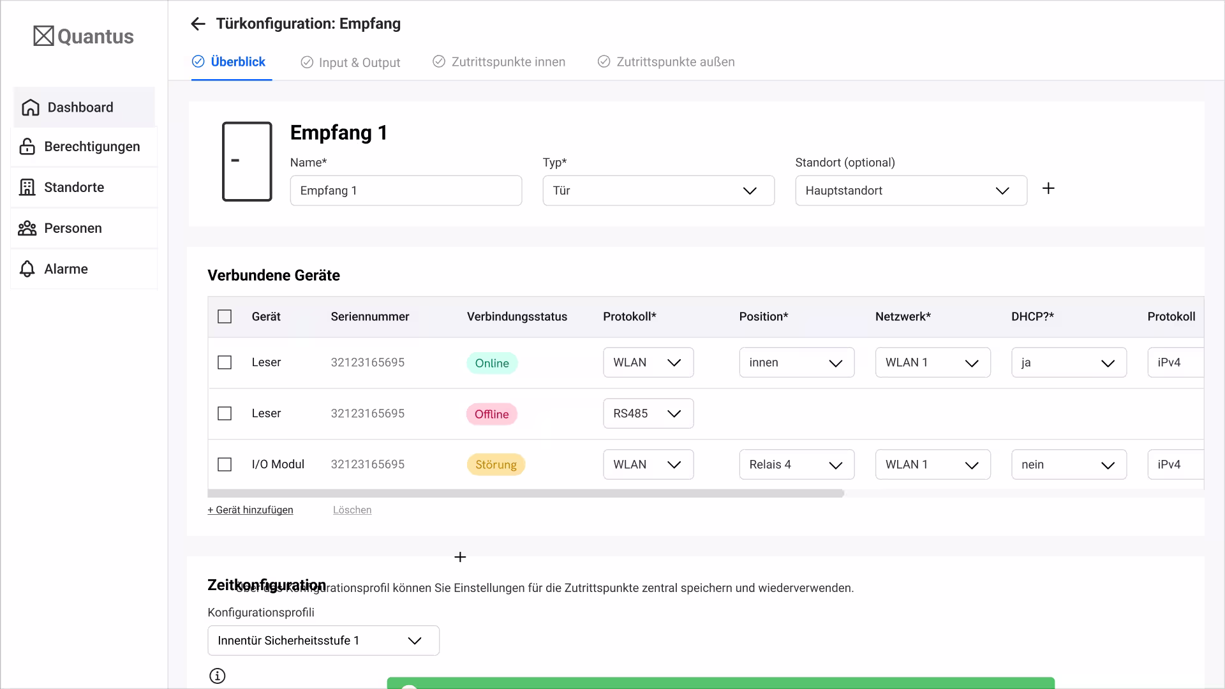Click the Verbindungsstatus column header
This screenshot has height=689, width=1225.
click(517, 316)
